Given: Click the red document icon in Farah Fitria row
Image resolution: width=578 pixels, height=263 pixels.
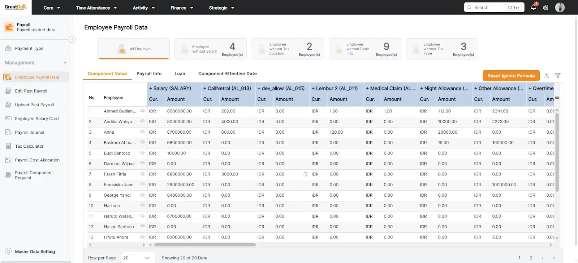Looking at the screenshot, I should point(305,174).
